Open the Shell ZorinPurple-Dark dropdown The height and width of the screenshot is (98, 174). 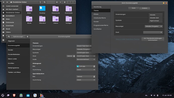point(86,56)
